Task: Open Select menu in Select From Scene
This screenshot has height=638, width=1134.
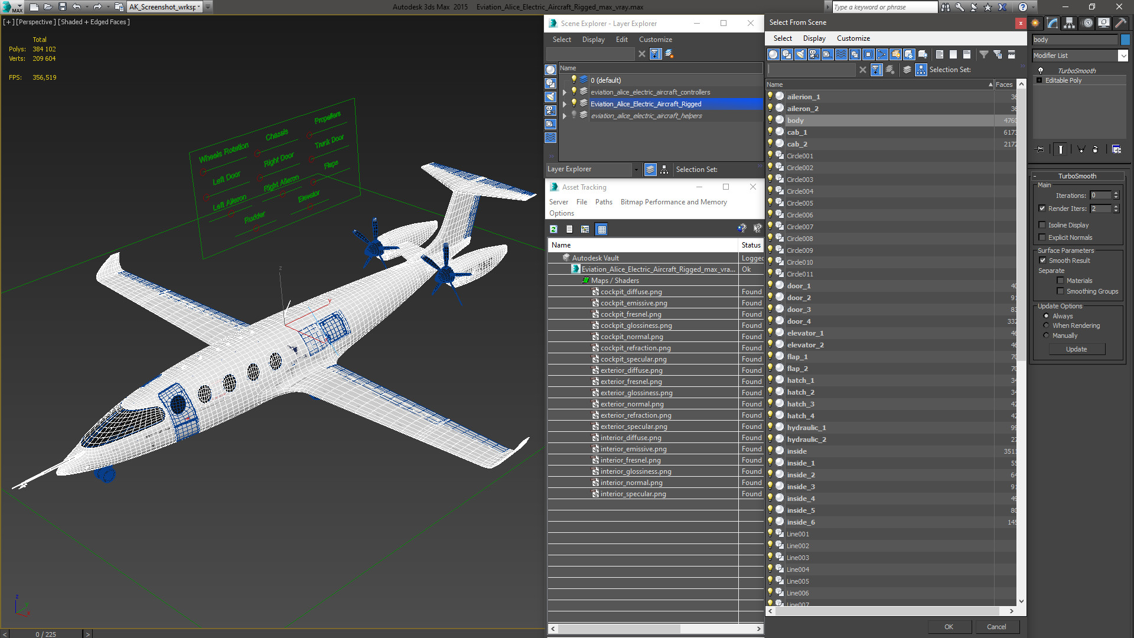Action: (x=783, y=38)
